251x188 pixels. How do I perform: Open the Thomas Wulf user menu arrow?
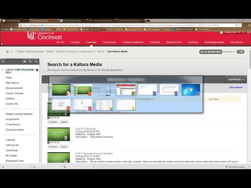click(243, 32)
